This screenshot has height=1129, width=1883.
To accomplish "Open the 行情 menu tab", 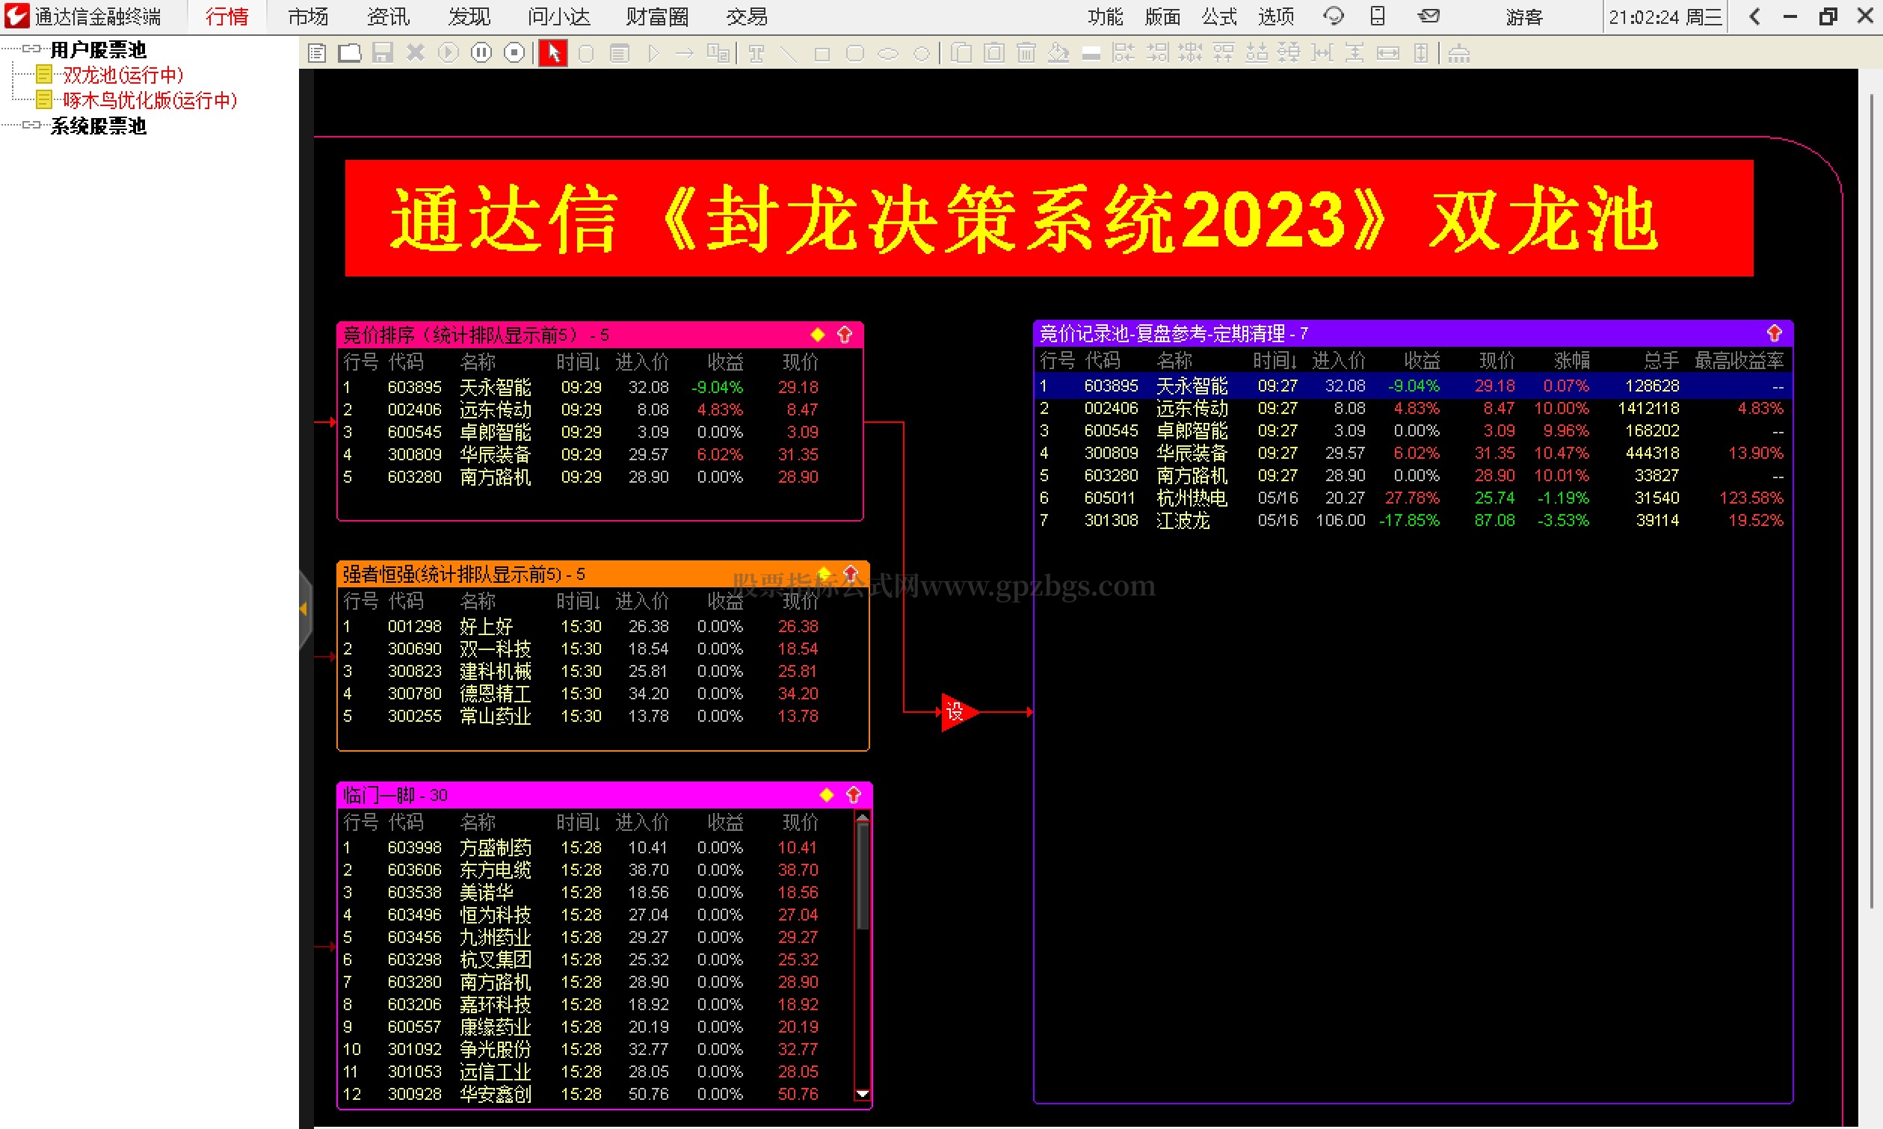I will point(226,16).
